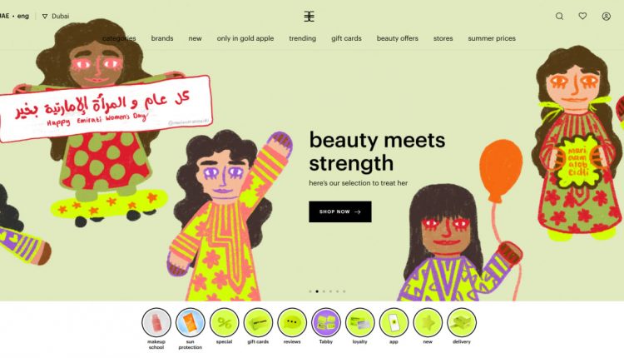Open the beauty offers menu item

pyautogui.click(x=397, y=38)
